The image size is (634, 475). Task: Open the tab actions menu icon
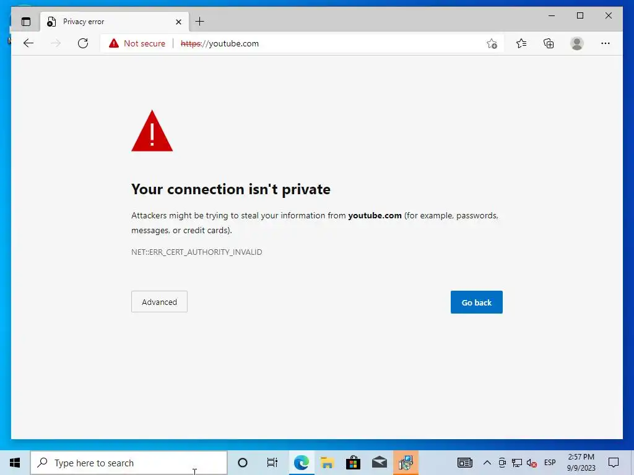click(x=26, y=22)
